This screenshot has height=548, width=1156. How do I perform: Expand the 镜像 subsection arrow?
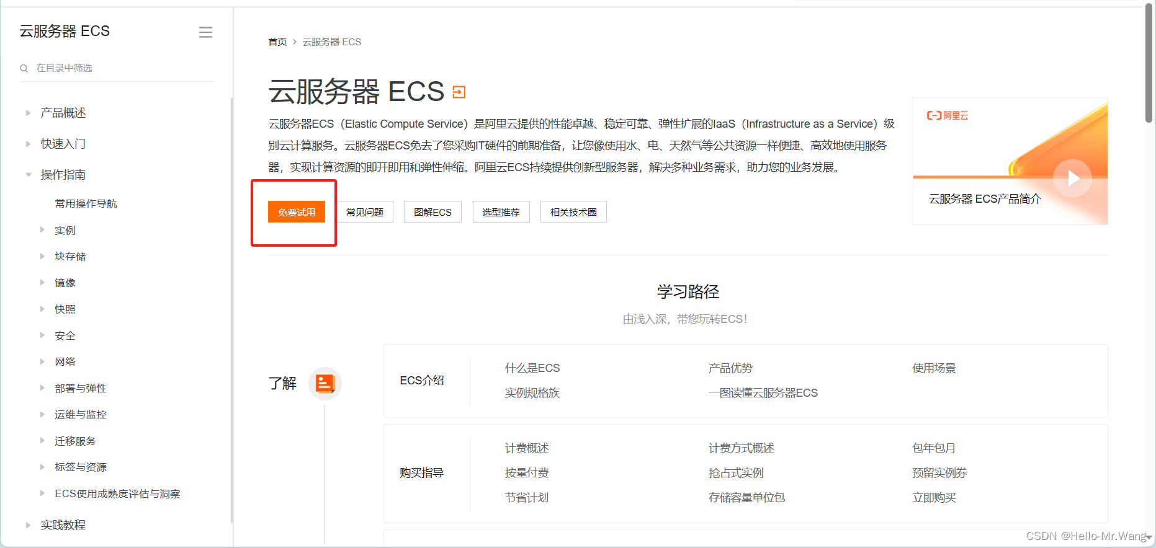pyautogui.click(x=42, y=282)
